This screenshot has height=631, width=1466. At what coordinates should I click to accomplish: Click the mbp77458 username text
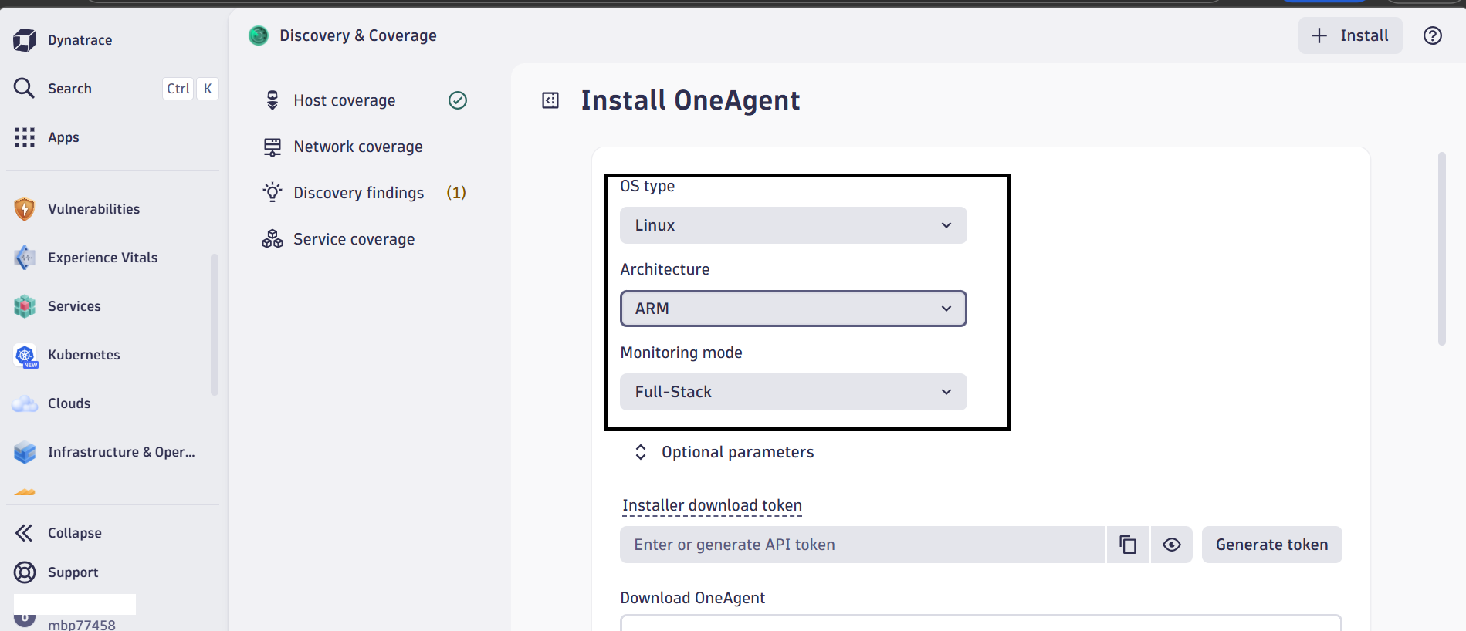pyautogui.click(x=82, y=624)
